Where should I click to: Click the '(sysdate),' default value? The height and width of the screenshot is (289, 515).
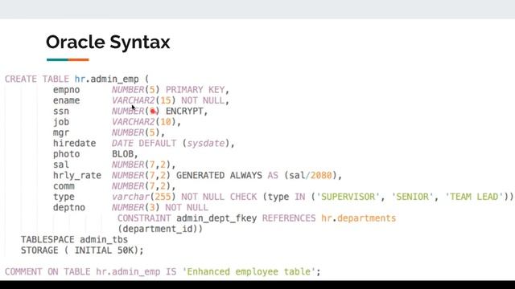[x=208, y=144]
